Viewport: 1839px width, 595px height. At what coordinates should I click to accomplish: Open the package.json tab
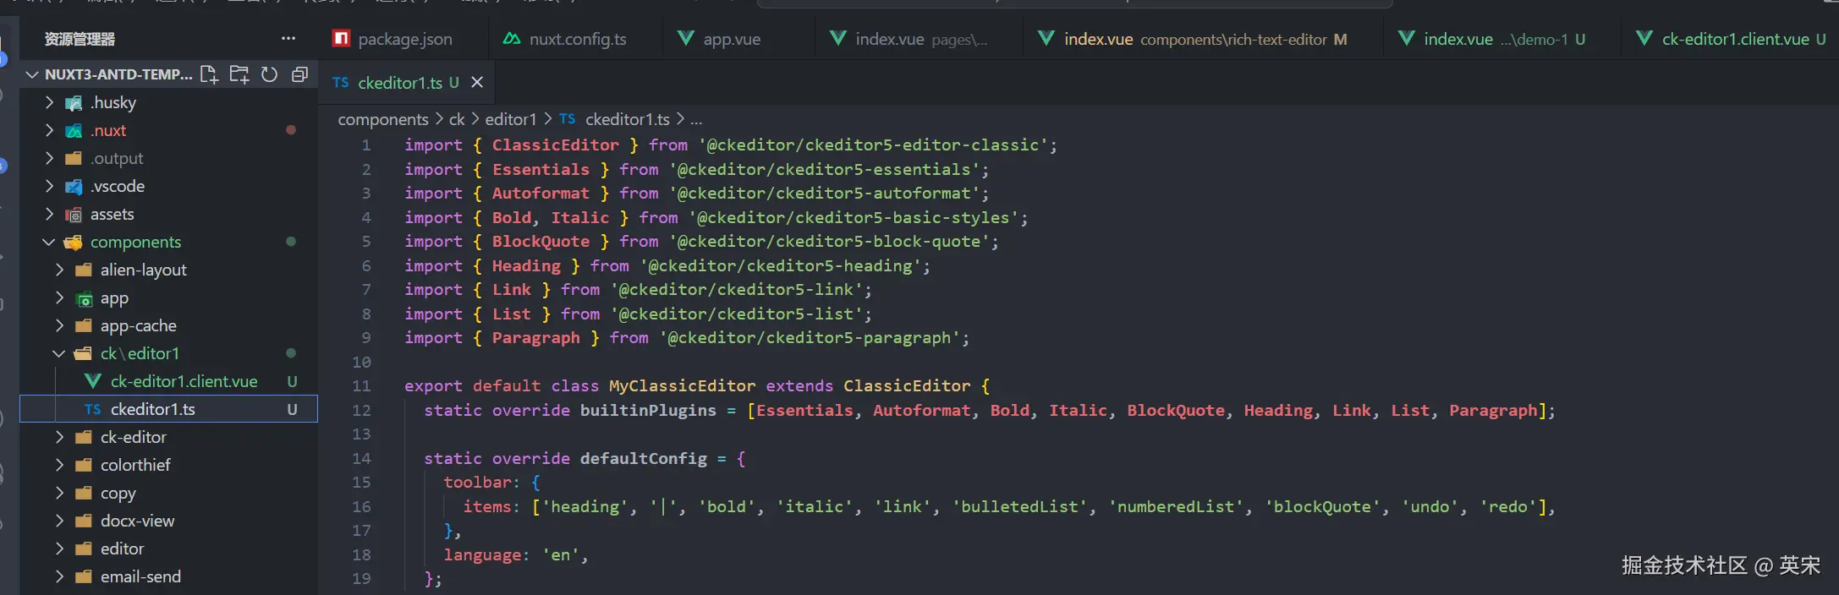click(x=404, y=39)
